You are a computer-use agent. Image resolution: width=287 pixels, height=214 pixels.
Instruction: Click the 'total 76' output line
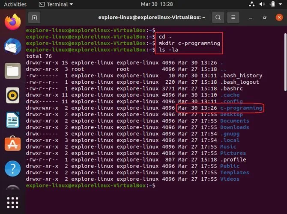(x=39, y=56)
